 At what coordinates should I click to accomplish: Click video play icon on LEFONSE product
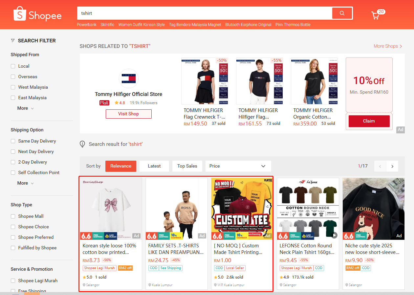pyautogui.click(x=334, y=235)
